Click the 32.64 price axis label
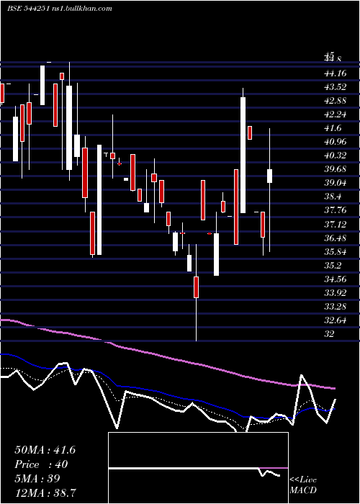The width and height of the screenshot is (360, 504). 336,320
